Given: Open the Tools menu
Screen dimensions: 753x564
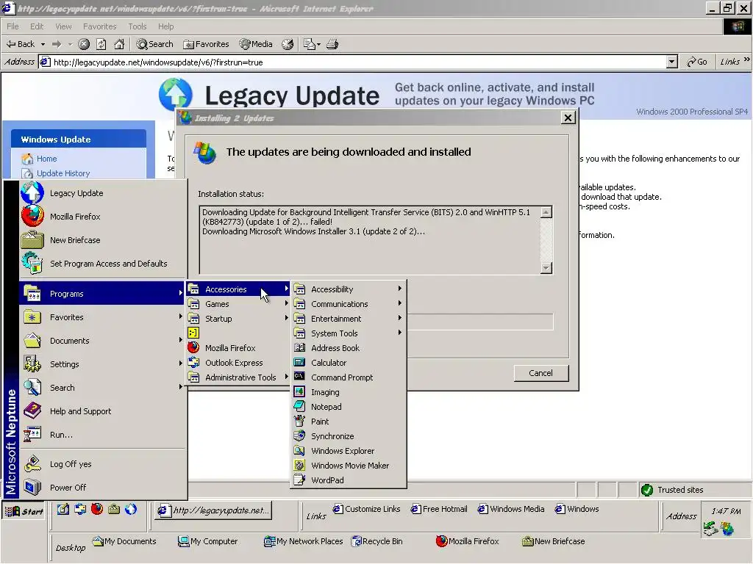Looking at the screenshot, I should (137, 26).
